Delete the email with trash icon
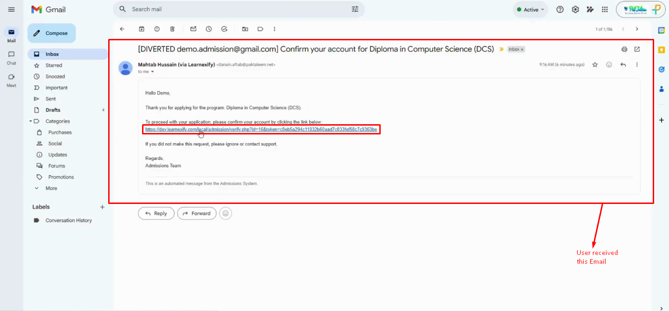The height and width of the screenshot is (311, 669). point(172,29)
